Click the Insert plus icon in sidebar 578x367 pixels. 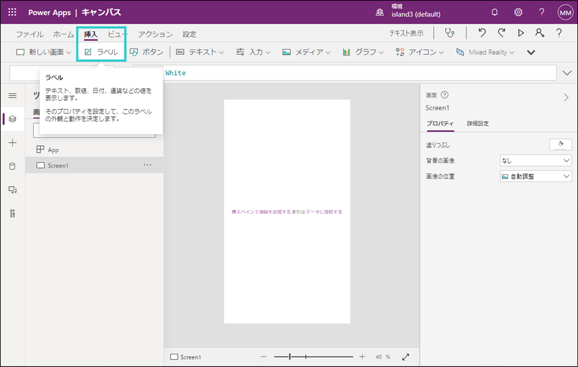[x=13, y=142]
